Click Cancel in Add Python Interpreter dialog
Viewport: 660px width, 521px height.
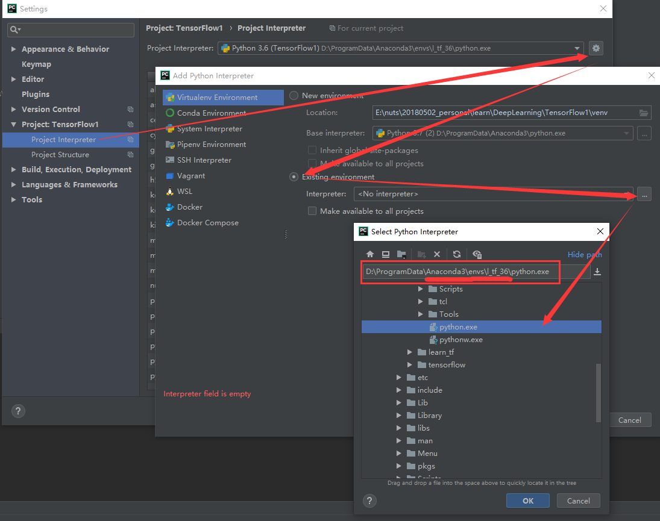coord(630,420)
